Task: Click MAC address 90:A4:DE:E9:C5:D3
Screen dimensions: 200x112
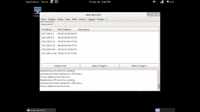Action: 67,38
